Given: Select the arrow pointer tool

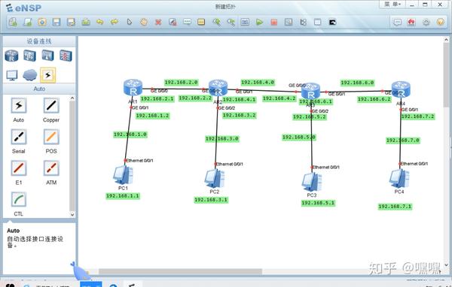Looking at the screenshot, I should point(130,22).
